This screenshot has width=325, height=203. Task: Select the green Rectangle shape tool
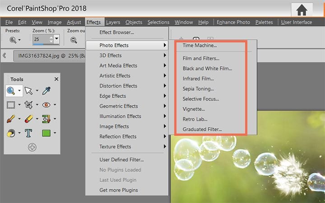(46, 133)
